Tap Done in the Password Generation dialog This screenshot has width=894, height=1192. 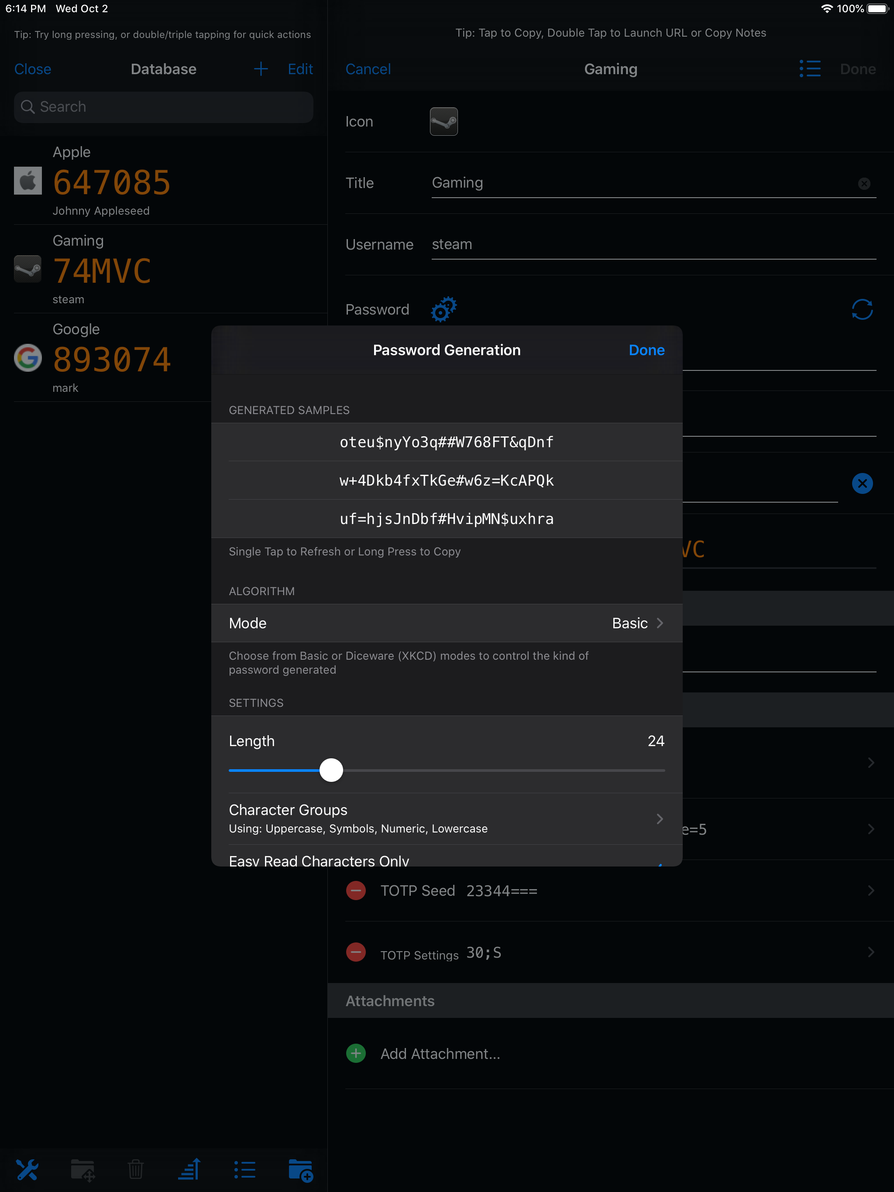click(646, 350)
